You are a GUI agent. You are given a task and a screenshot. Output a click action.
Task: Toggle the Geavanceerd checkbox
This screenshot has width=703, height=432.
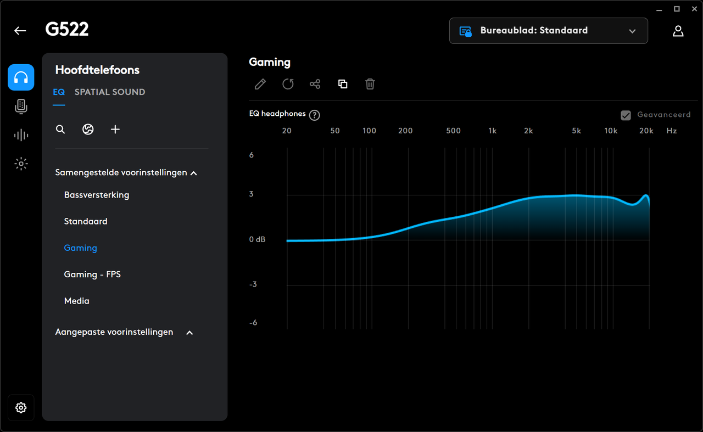point(626,115)
